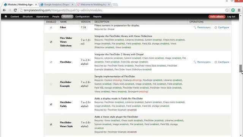Screen dimensions: 243x137
Task: Open the Content admin menu
Action: [x=15, y=17]
